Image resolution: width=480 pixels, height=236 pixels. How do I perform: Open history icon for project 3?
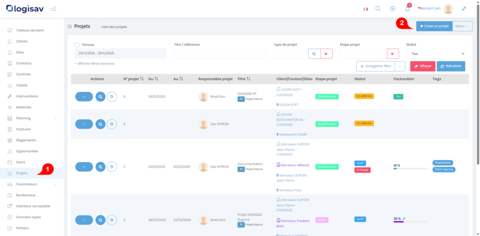click(x=112, y=167)
